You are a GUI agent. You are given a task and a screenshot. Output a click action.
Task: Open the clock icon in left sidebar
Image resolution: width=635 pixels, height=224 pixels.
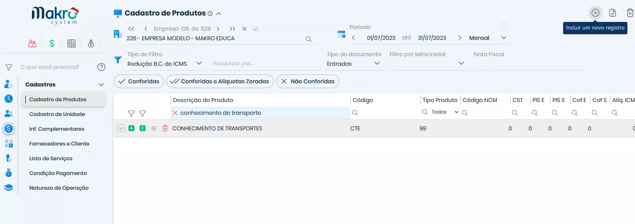tap(8, 98)
